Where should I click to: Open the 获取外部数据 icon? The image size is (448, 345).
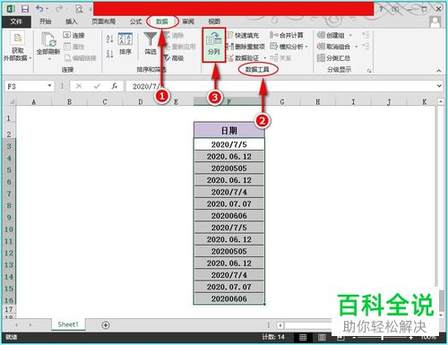click(17, 39)
